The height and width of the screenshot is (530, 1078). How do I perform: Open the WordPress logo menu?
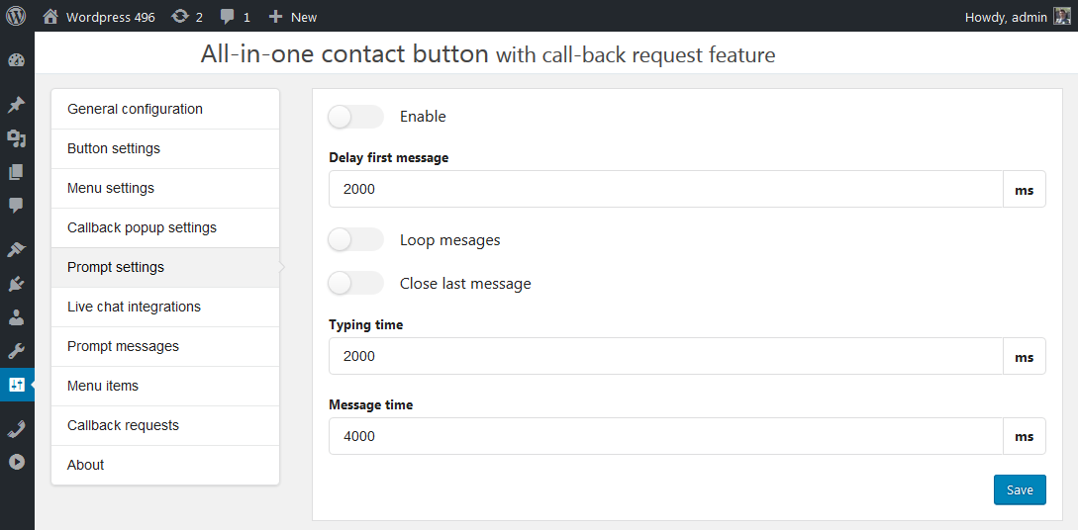16,16
